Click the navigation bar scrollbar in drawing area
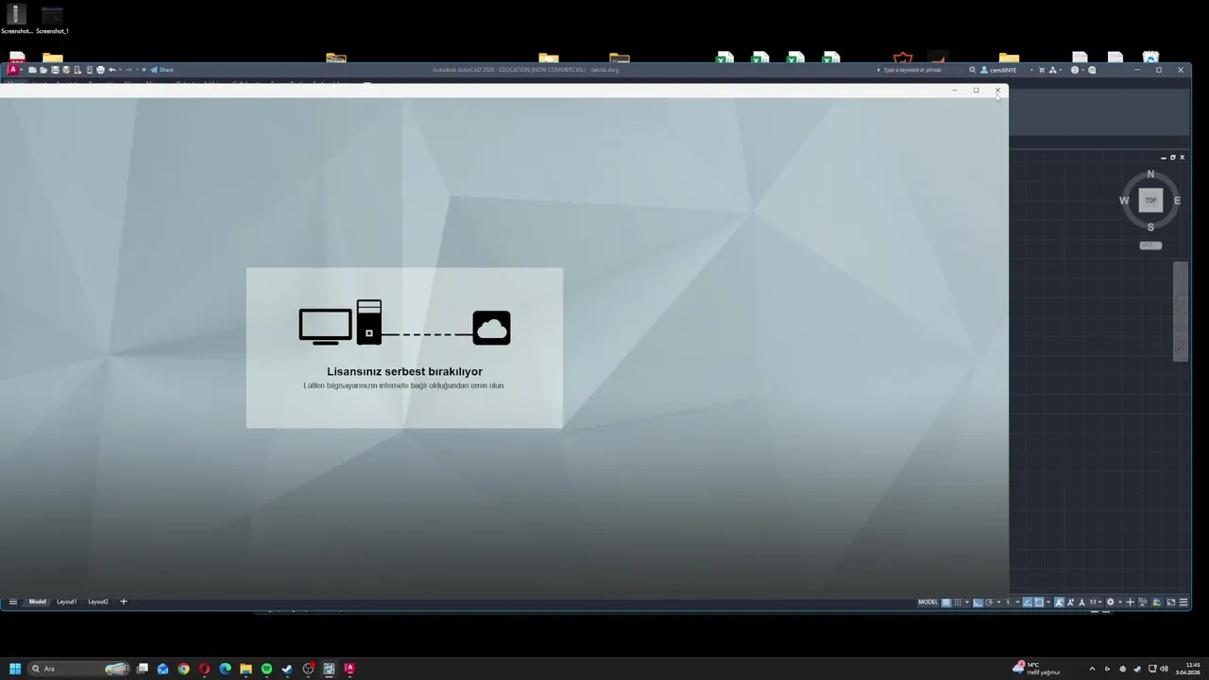The width and height of the screenshot is (1209, 680). (x=1181, y=312)
